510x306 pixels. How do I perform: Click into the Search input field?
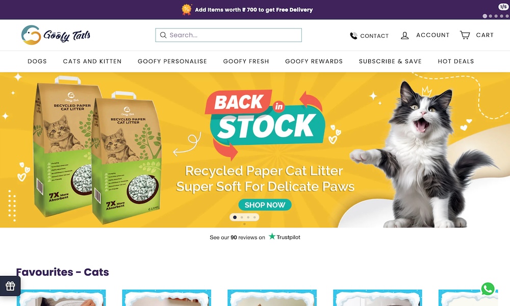pos(228,35)
